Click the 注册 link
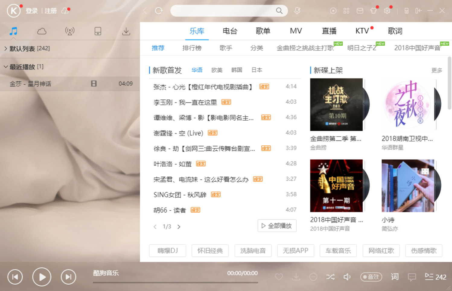452x291 pixels. pos(51,11)
